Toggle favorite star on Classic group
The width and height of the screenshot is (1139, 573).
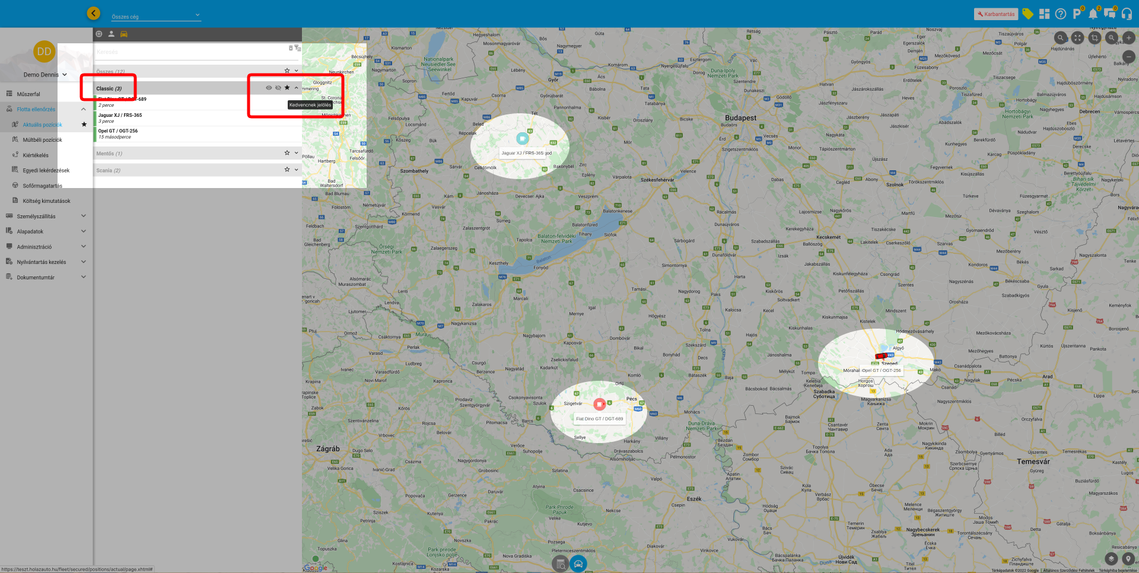click(x=287, y=88)
